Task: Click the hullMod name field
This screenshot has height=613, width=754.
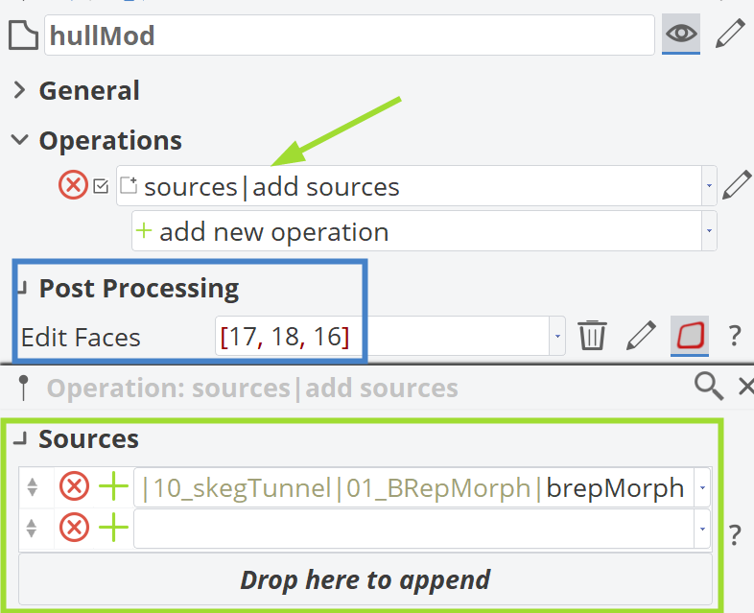Action: (349, 35)
